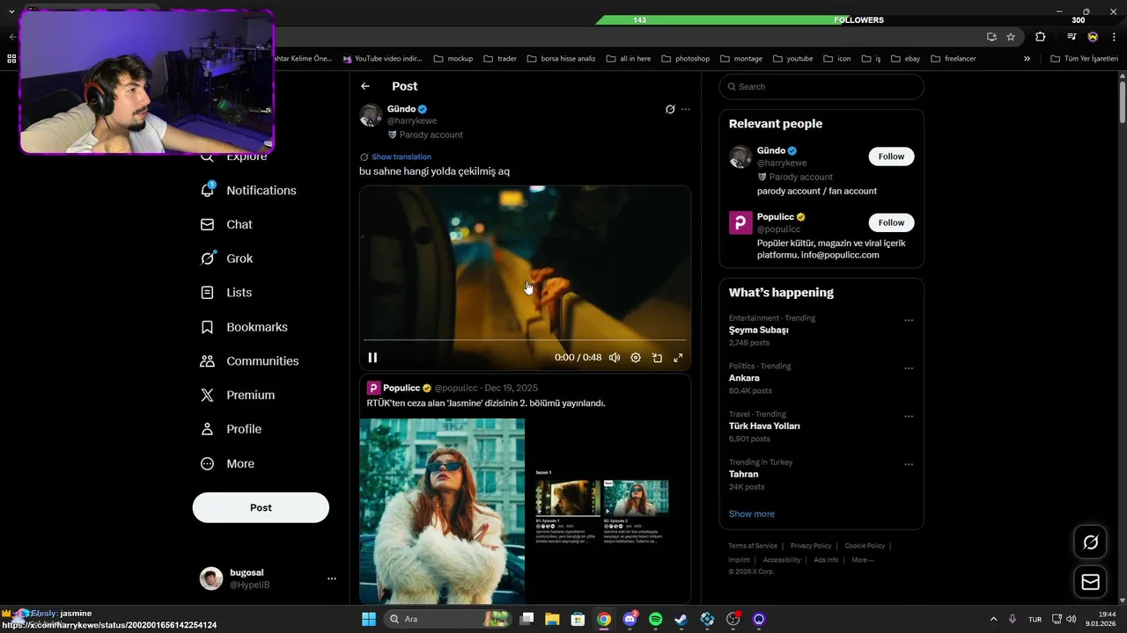The image size is (1127, 633).
Task: Open the Türk Hava Yolları trending topic
Action: pyautogui.click(x=764, y=426)
